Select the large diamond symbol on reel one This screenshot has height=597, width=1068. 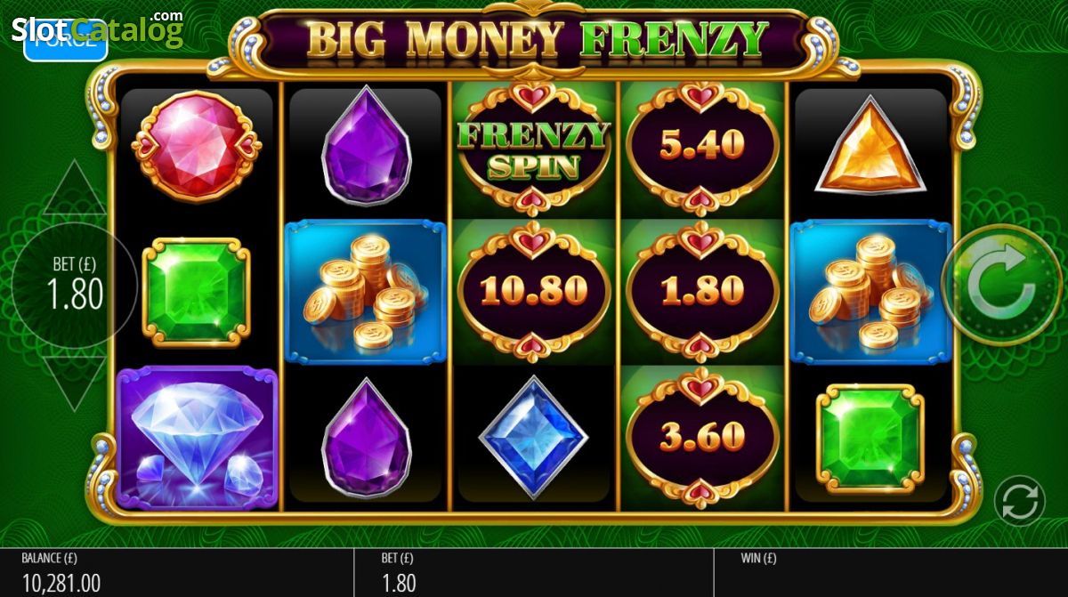(x=197, y=437)
